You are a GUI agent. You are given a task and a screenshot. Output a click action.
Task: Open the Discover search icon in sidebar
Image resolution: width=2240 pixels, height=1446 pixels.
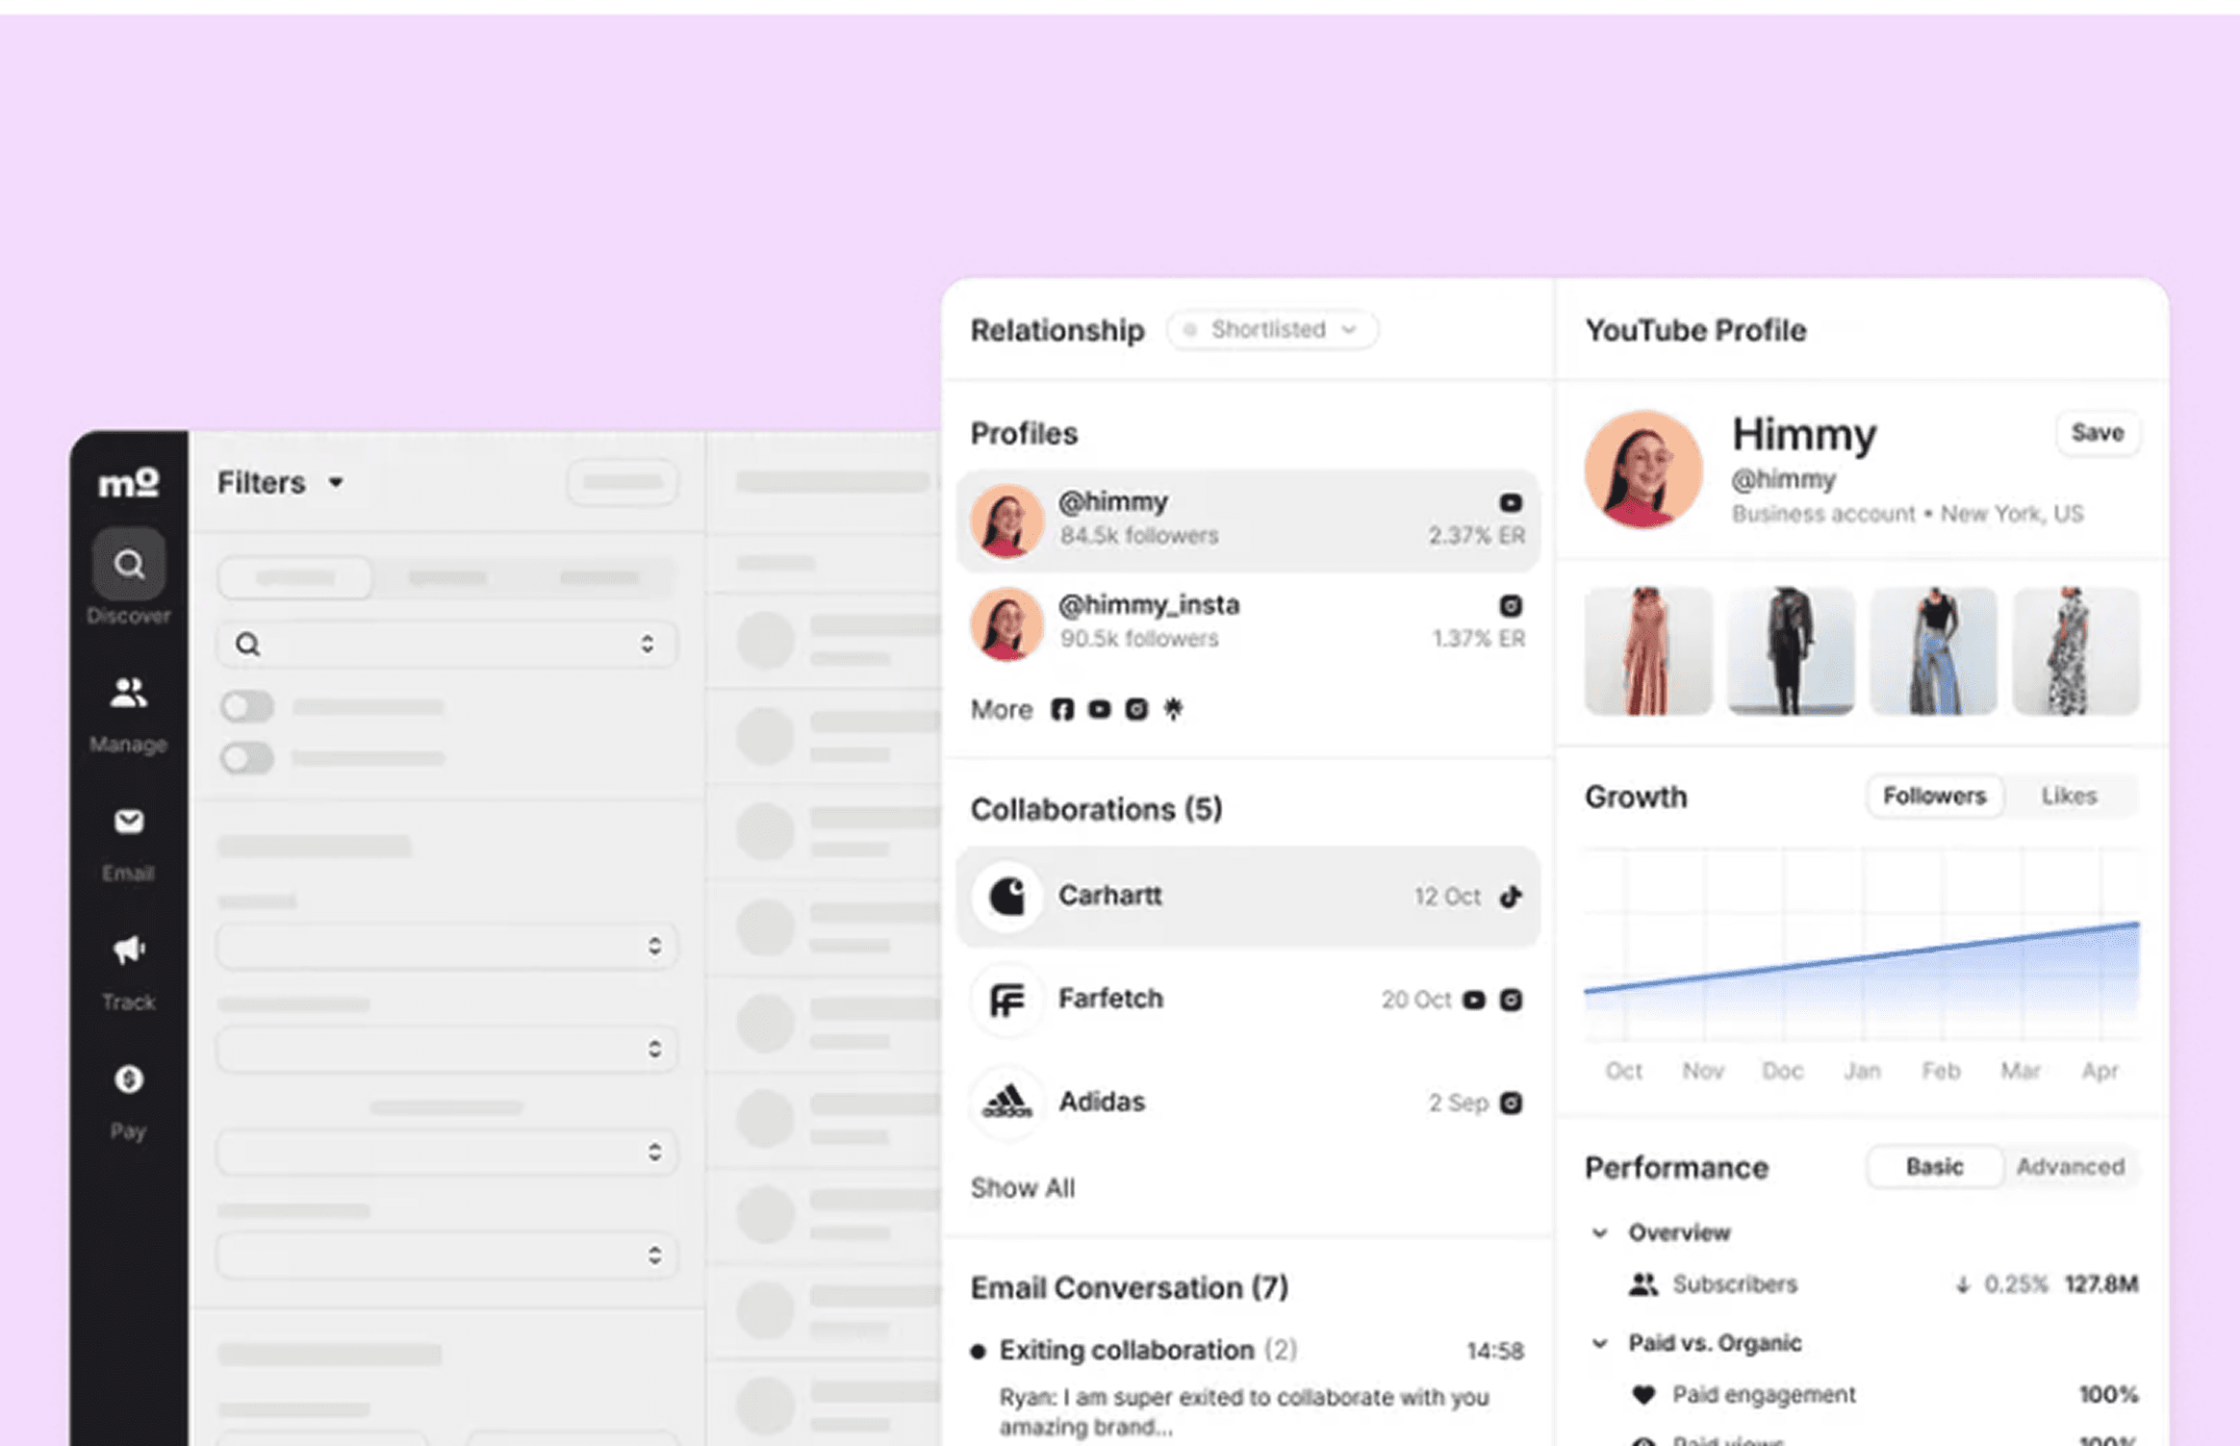point(128,565)
